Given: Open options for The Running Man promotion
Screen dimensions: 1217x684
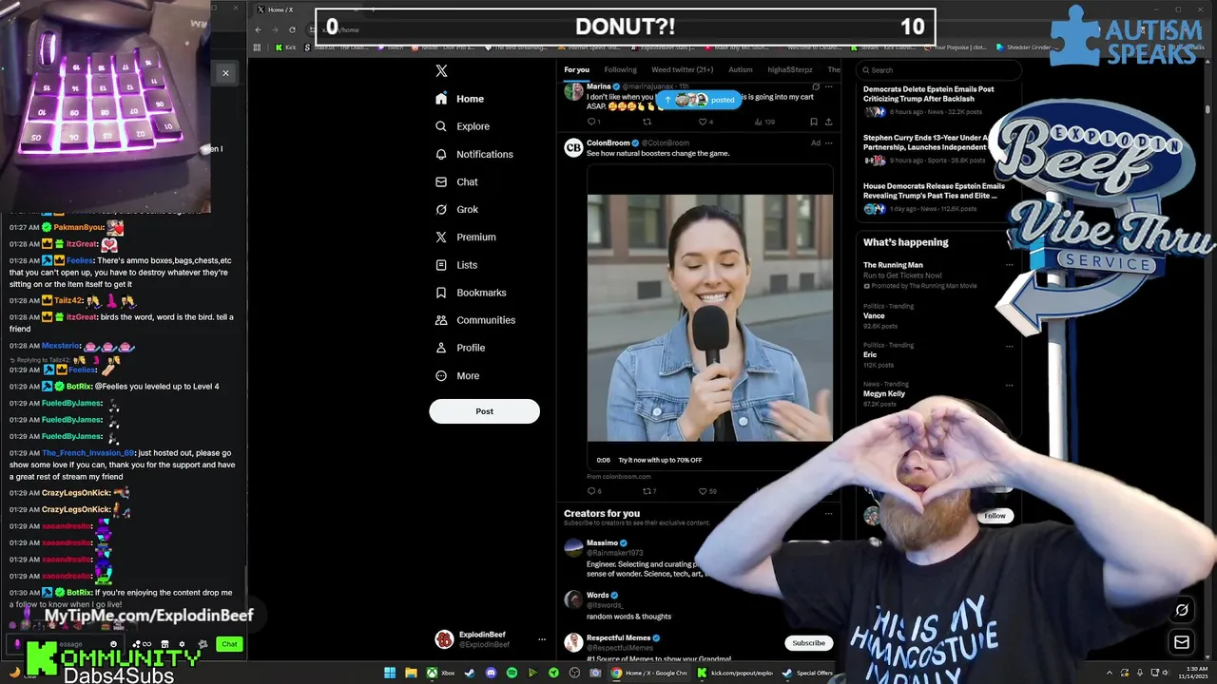Looking at the screenshot, I should pyautogui.click(x=1009, y=266).
